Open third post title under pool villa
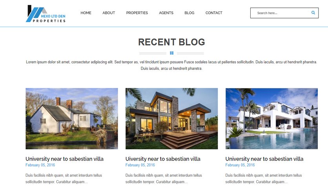 click(264, 159)
